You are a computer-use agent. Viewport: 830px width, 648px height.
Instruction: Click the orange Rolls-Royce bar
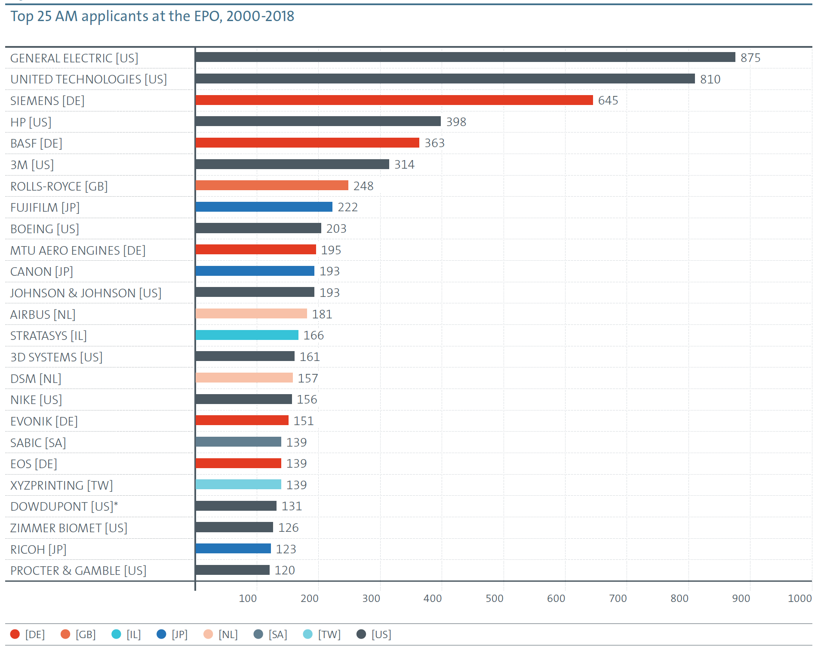(272, 185)
